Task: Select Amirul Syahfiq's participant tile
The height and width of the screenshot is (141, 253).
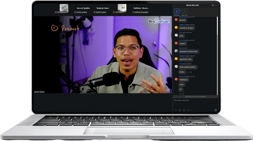Action: [x=83, y=8]
